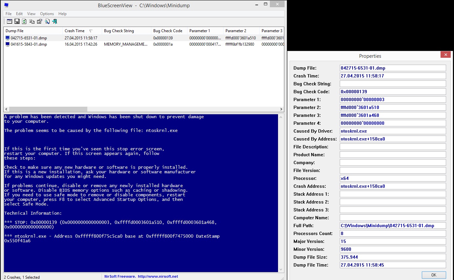Click the Parameter 1 column header
Screen dimensions: 454x280
[x=205, y=31]
